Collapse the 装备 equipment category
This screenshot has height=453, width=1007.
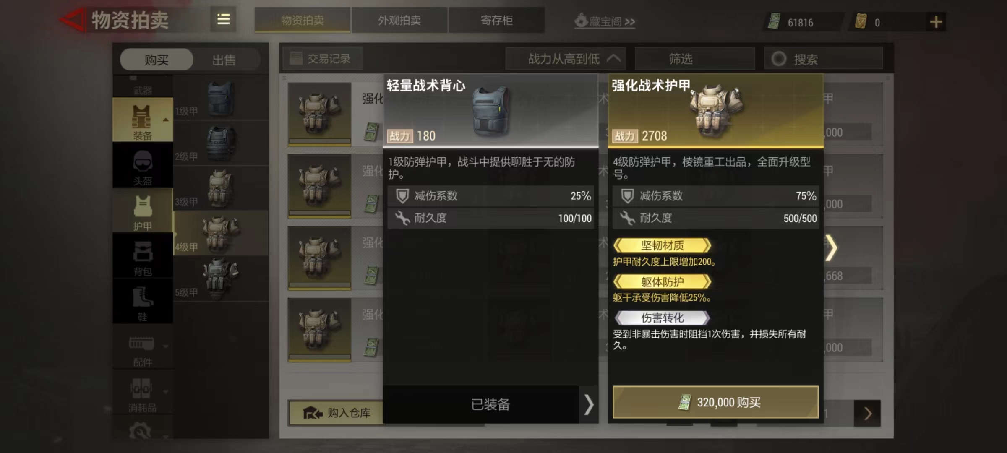coord(143,120)
